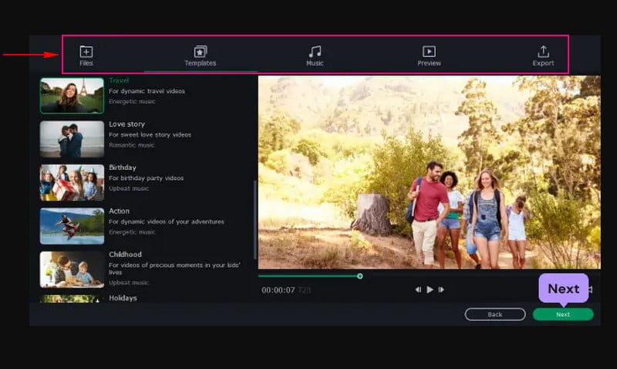
Task: Click the 00:00:07 timecode
Action: [278, 290]
